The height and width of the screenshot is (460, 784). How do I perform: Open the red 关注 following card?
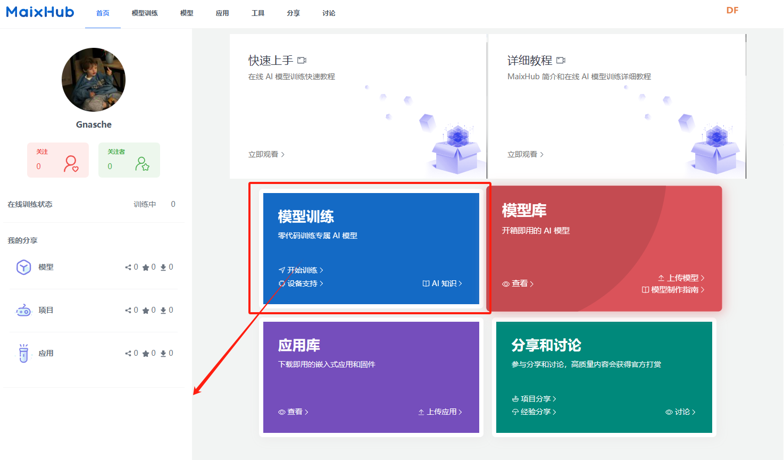58,160
